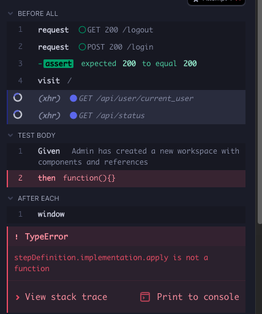Click the partially visible Attempt badge at top
This screenshot has width=262, height=314.
tap(216, 2)
